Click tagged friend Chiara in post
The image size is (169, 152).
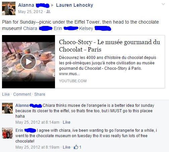pos(30,28)
